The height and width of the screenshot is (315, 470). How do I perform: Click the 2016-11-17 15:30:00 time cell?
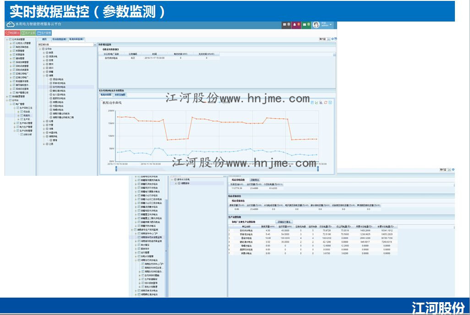pyautogui.click(x=154, y=58)
